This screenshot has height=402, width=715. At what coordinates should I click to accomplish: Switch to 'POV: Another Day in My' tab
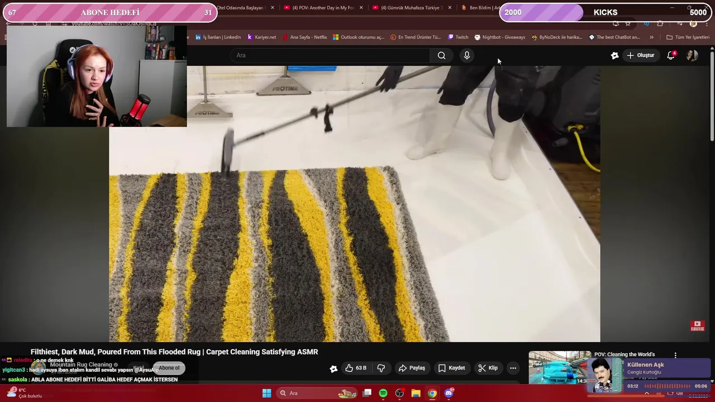pyautogui.click(x=323, y=8)
